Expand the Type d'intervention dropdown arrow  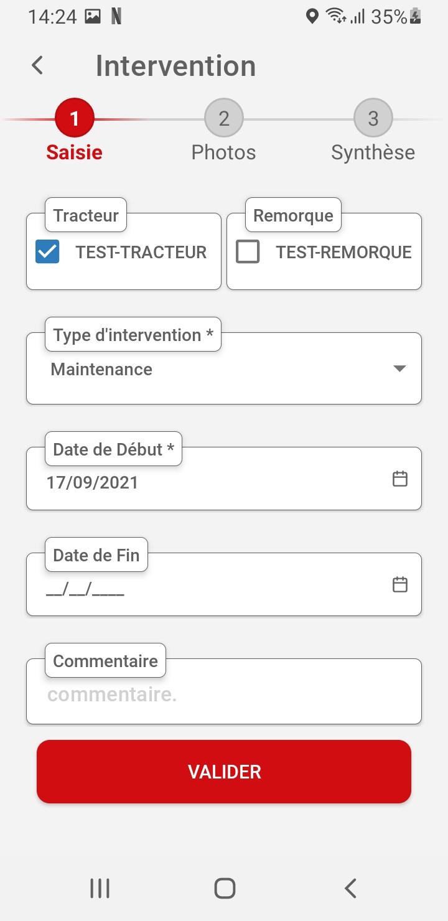click(x=400, y=368)
